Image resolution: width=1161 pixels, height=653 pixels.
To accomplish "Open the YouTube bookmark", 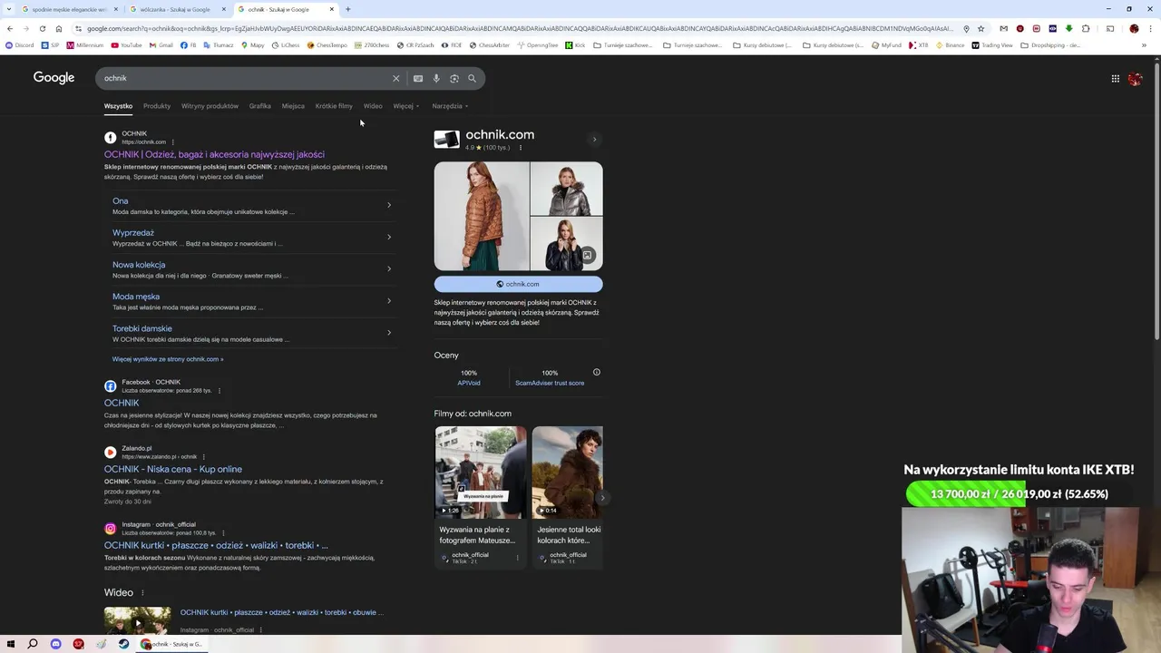I will coord(127,44).
